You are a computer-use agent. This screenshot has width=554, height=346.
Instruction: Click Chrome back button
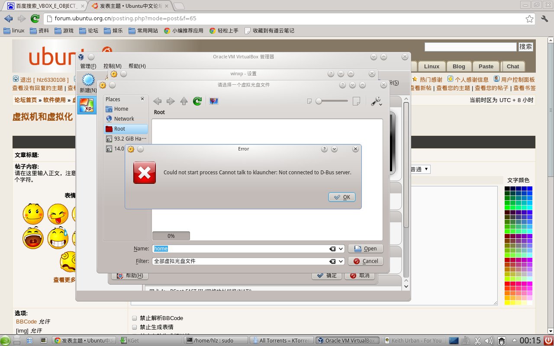pyautogui.click(x=8, y=19)
